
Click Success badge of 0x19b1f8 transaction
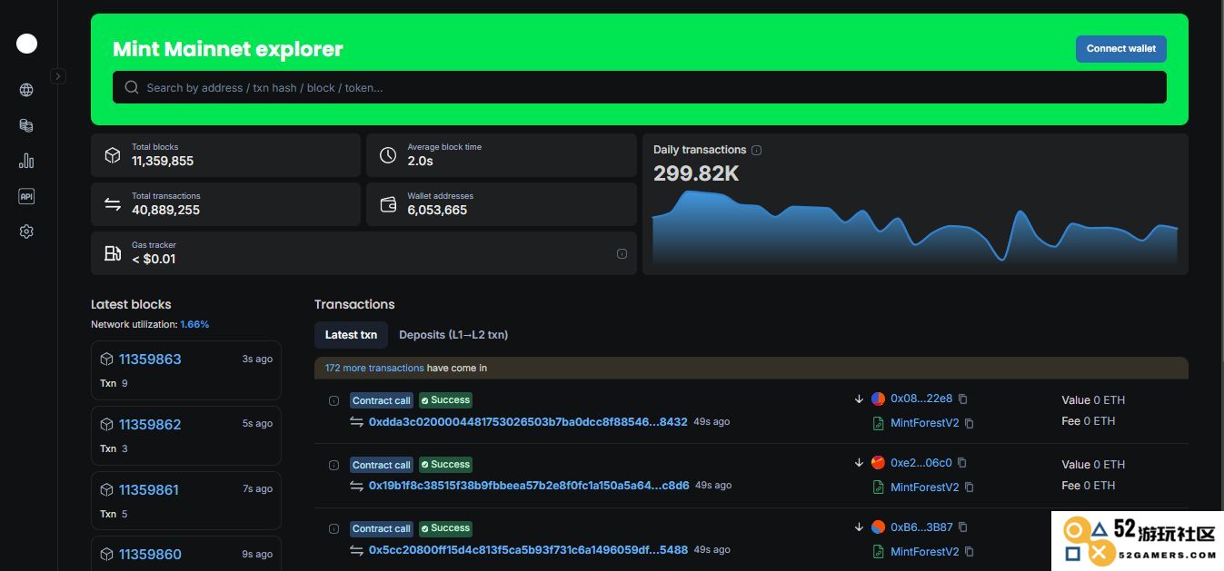445,464
